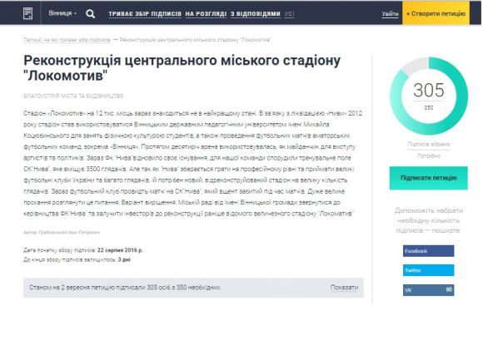Screen dimensions: 483x340
Task: Share the petition on Twitter
Action: click(428, 270)
